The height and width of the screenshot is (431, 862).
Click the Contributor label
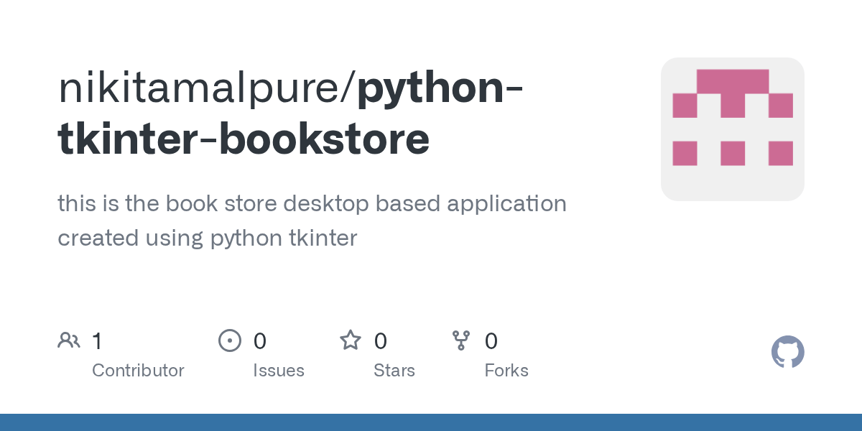pos(138,371)
